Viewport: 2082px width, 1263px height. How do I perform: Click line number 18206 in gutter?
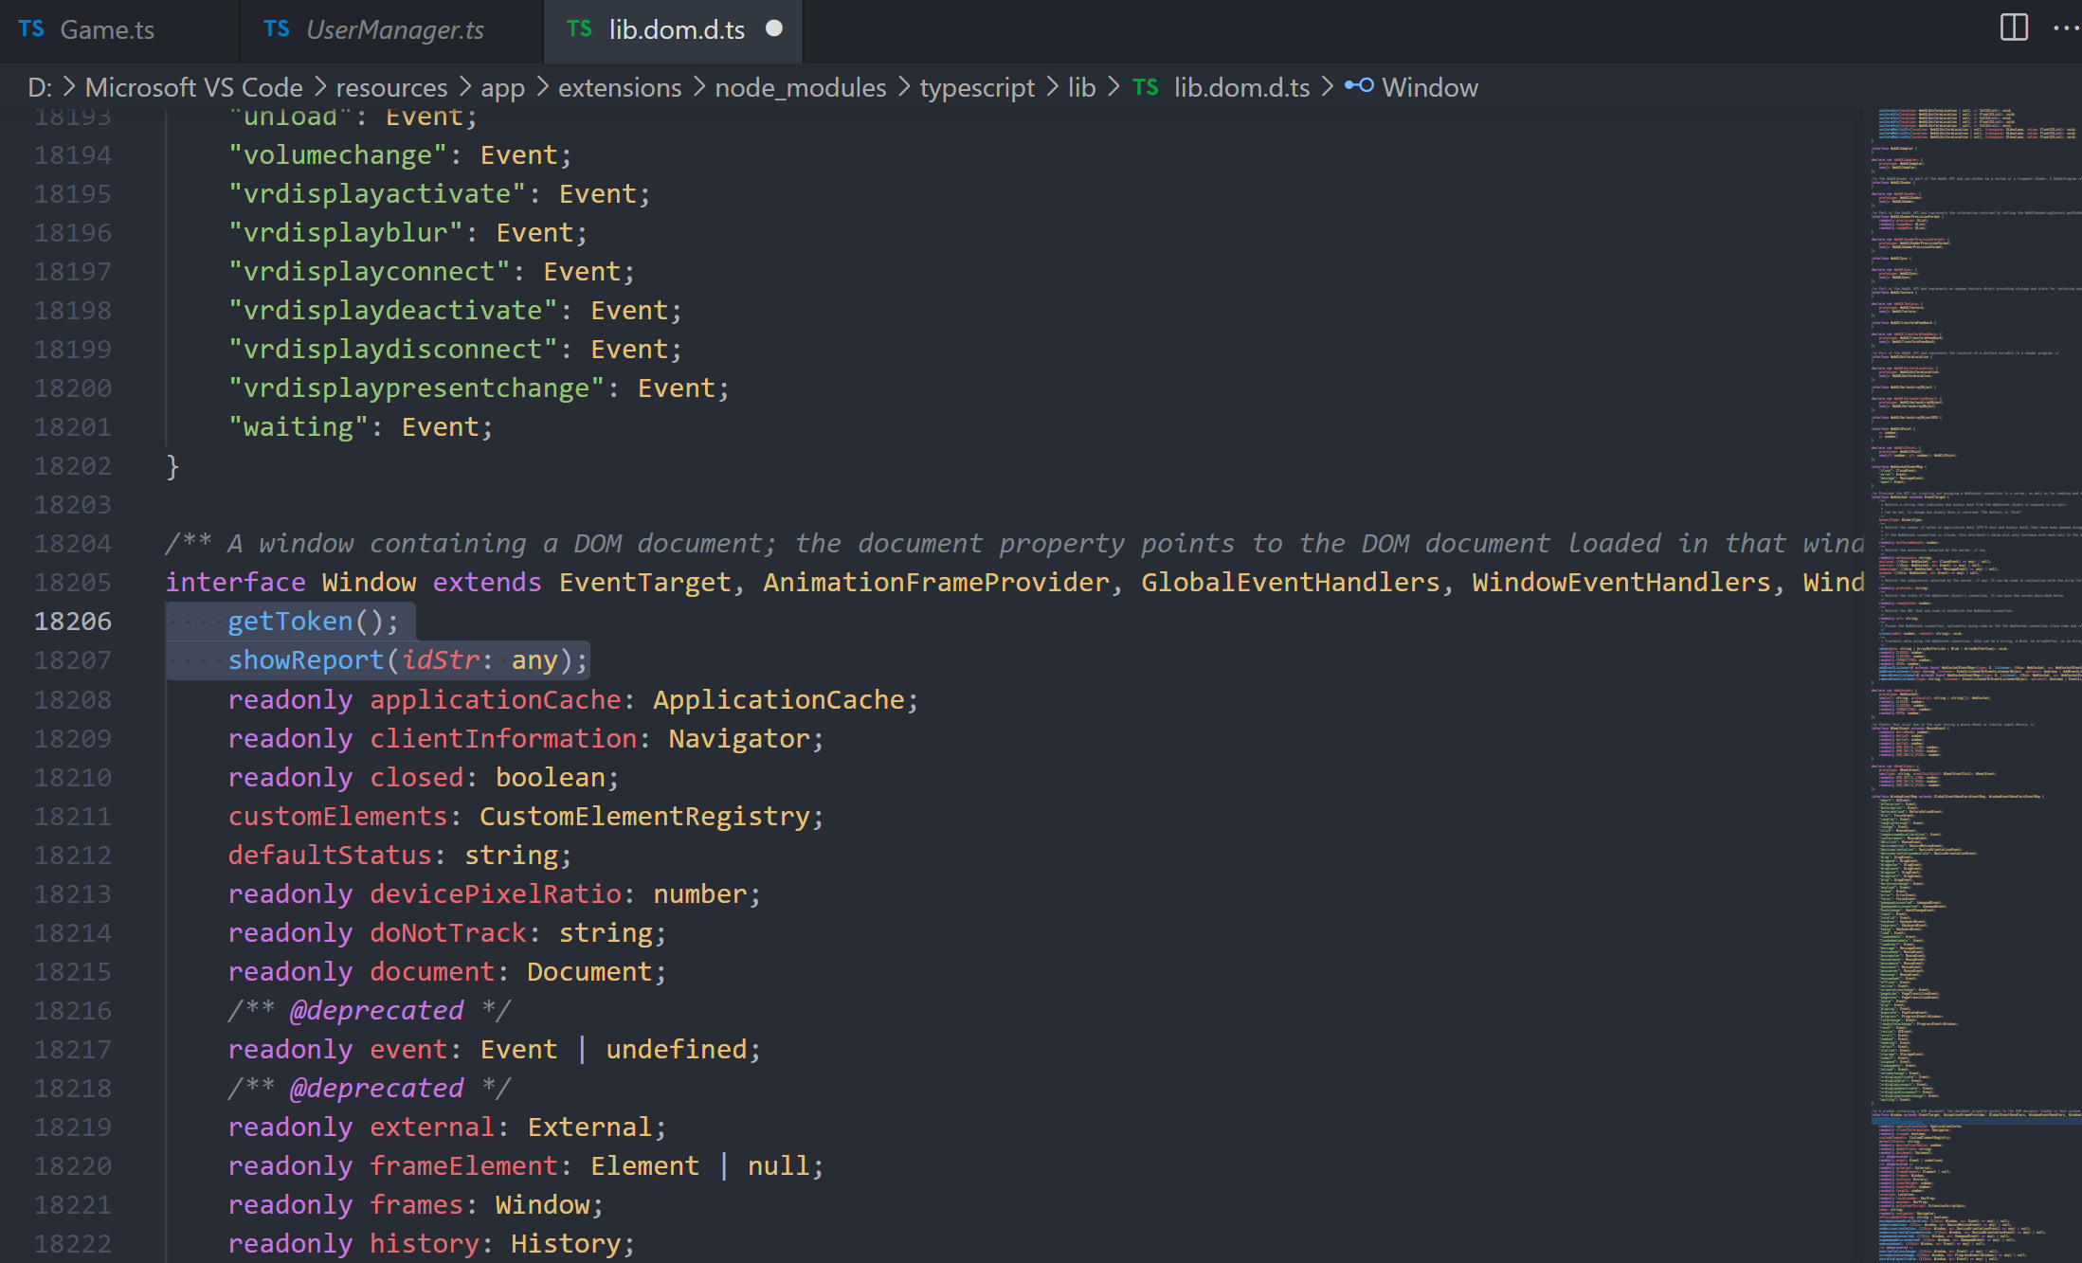tap(73, 622)
